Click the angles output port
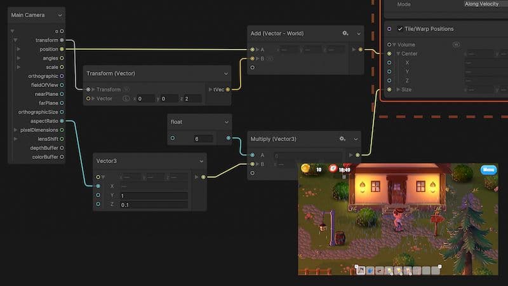This screenshot has height=286, width=508. pyautogui.click(x=62, y=58)
